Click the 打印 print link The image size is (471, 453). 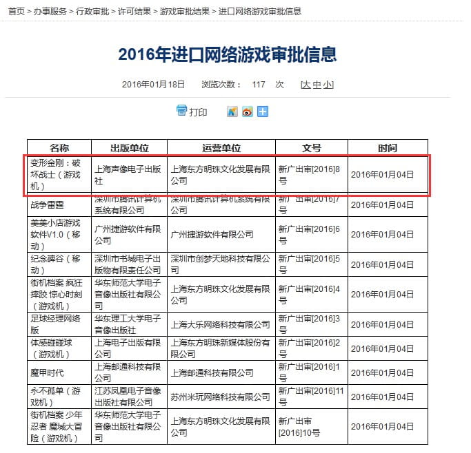click(x=198, y=112)
